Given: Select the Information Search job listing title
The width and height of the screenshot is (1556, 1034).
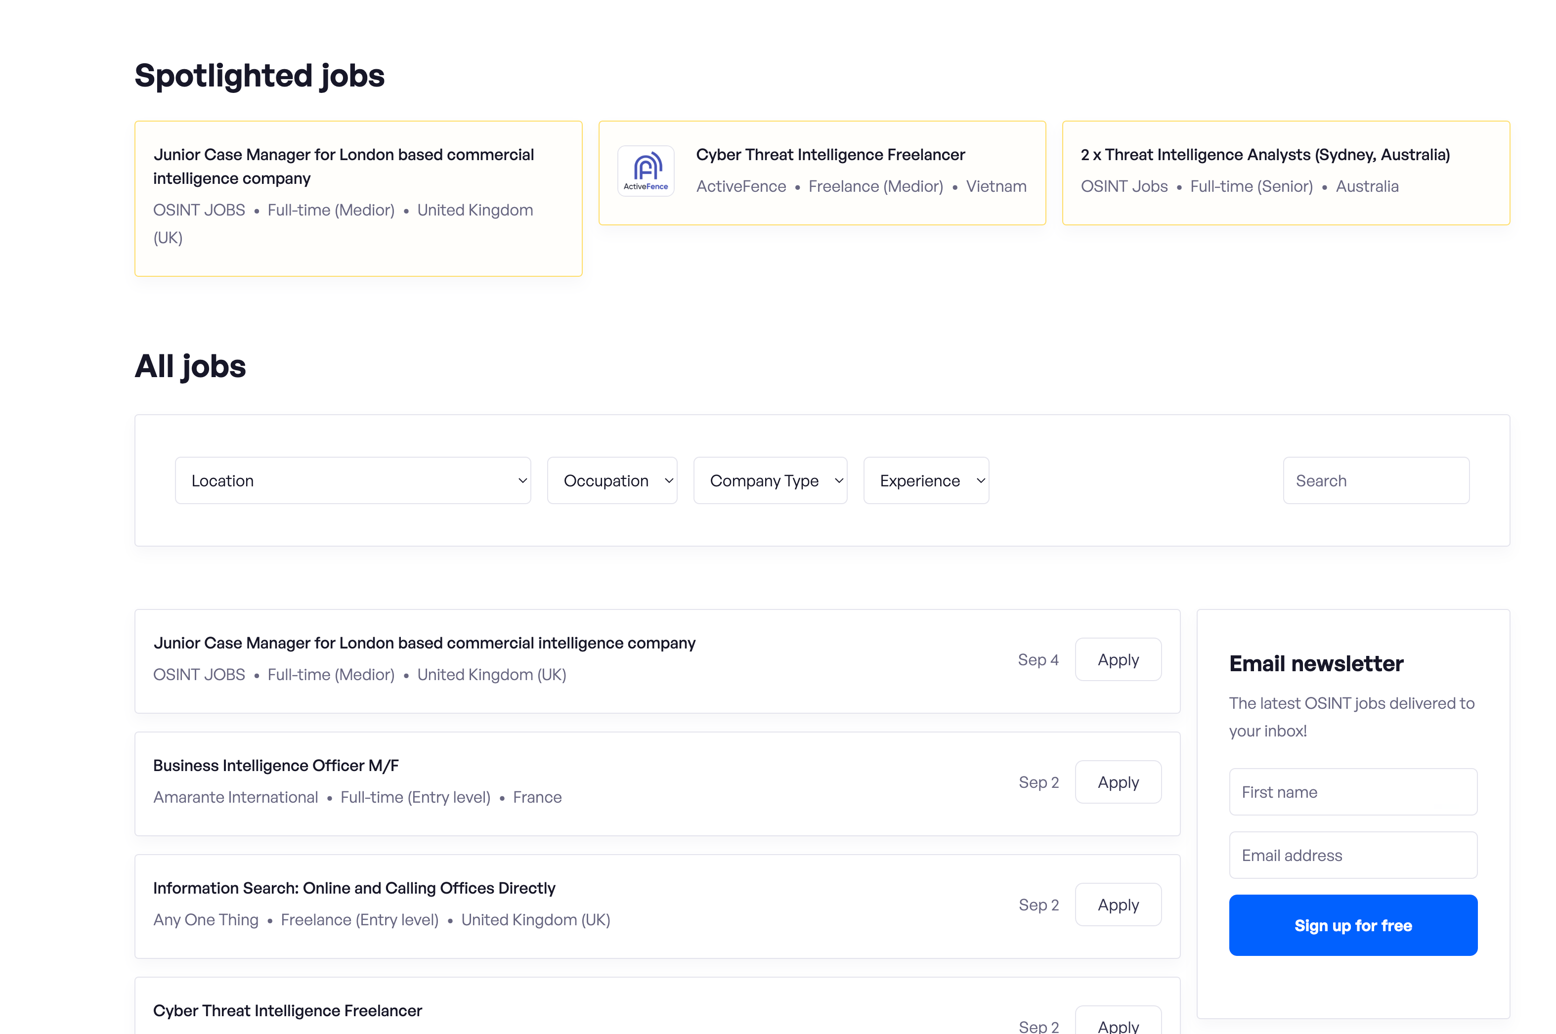Looking at the screenshot, I should click(354, 888).
